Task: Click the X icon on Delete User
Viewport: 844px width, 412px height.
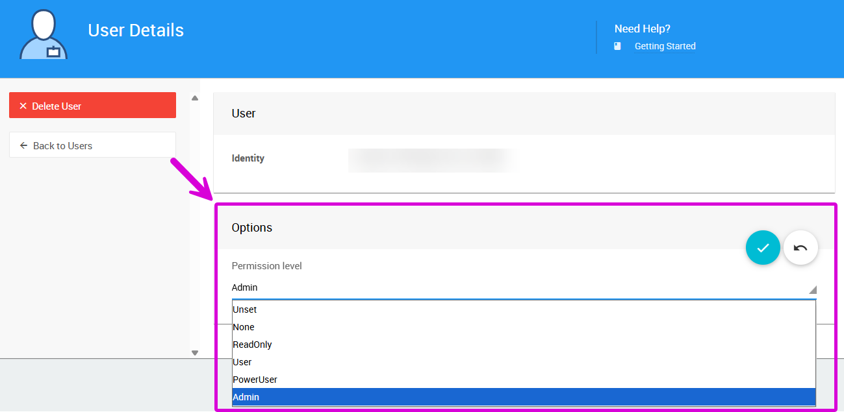Action: coord(23,106)
